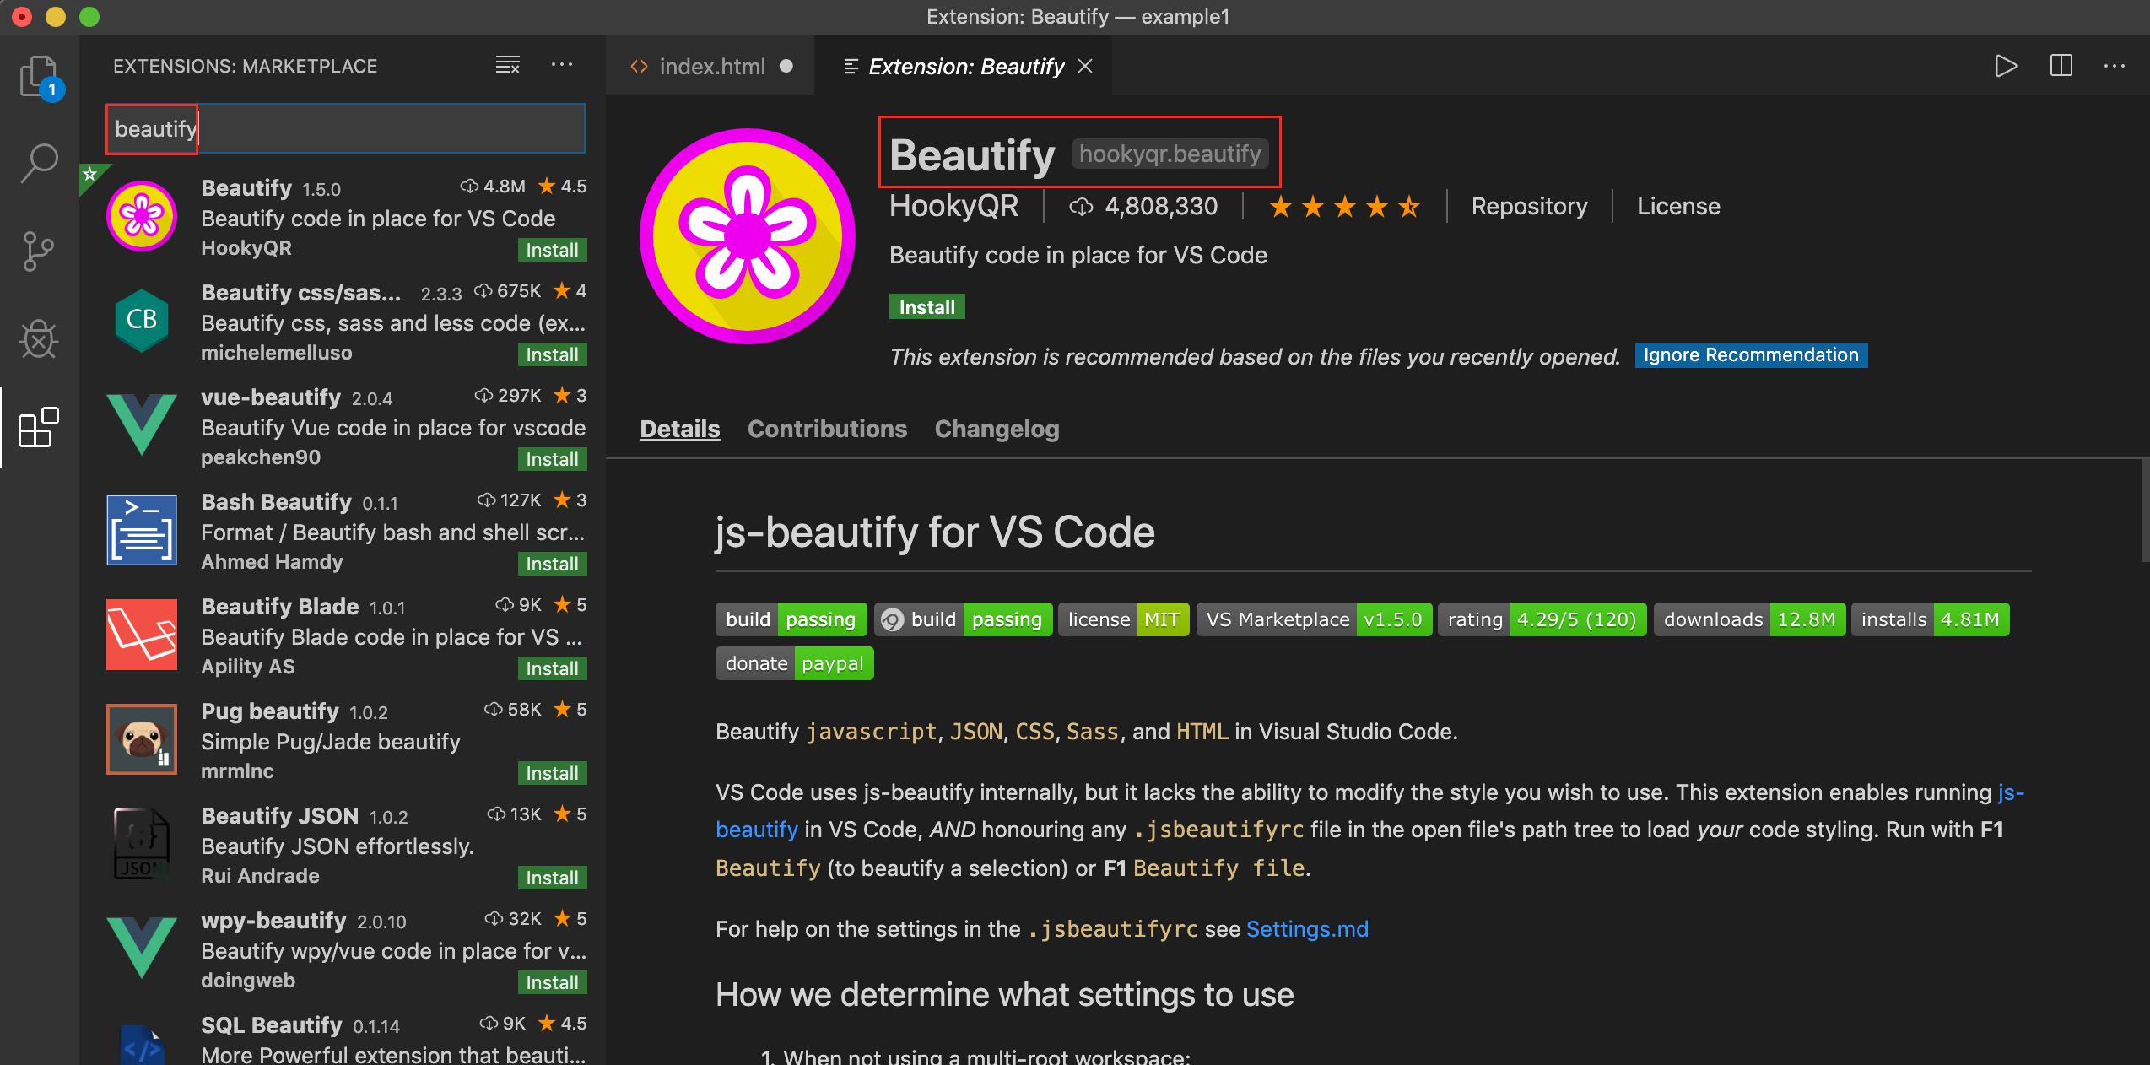This screenshot has height=1065, width=2150.
Task: Select the SQL Beautify blue icon
Action: point(142,1045)
